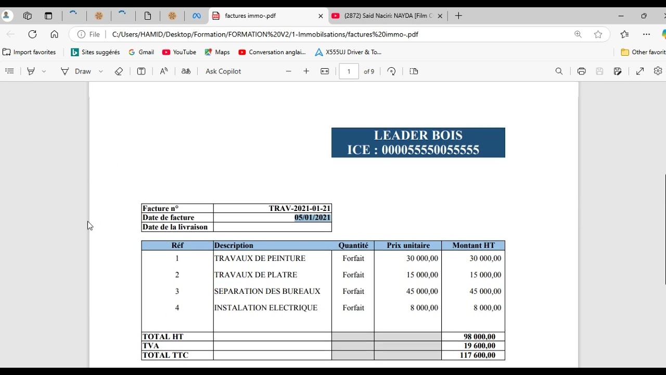Open Sites suggérés bookmark
Screen dimensions: 666x375
(95, 52)
